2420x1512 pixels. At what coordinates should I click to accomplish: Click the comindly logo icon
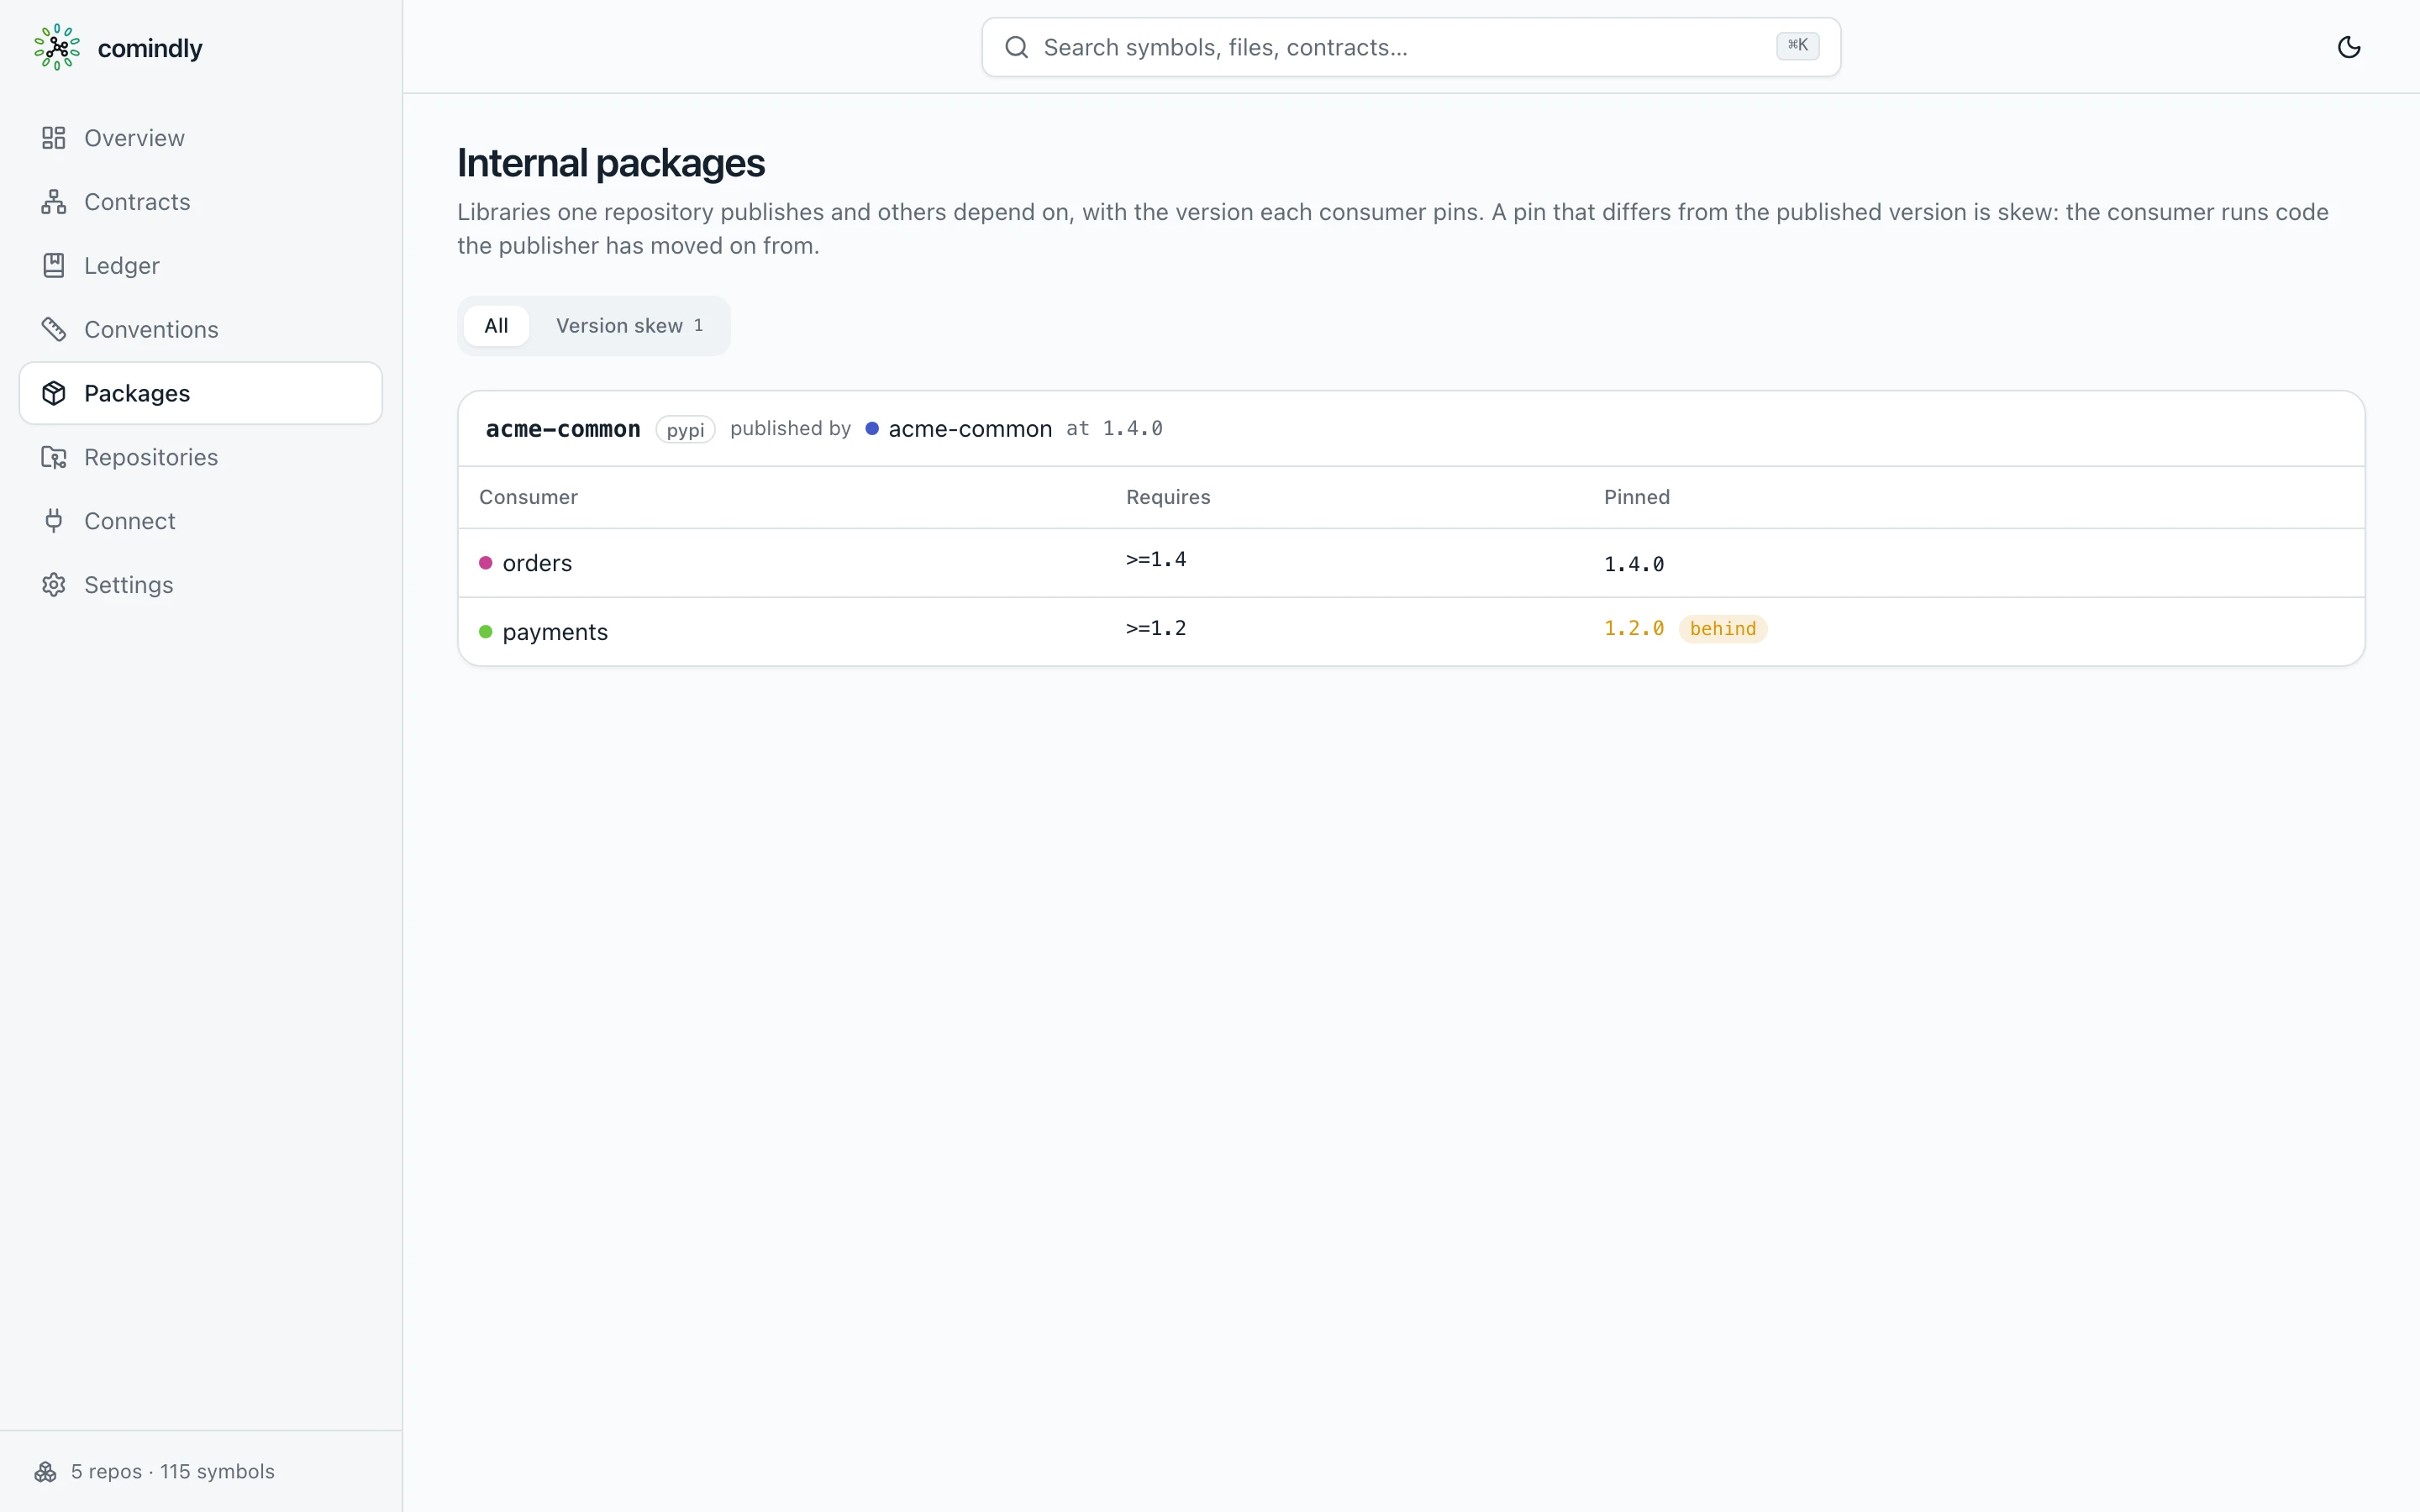[57, 47]
